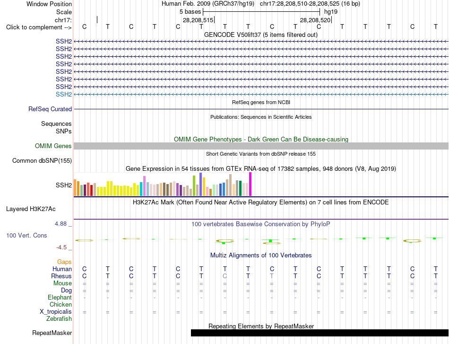Image resolution: width=449 pixels, height=344 pixels.
Task: Select the X_tropicalis species label
Action: point(56,312)
